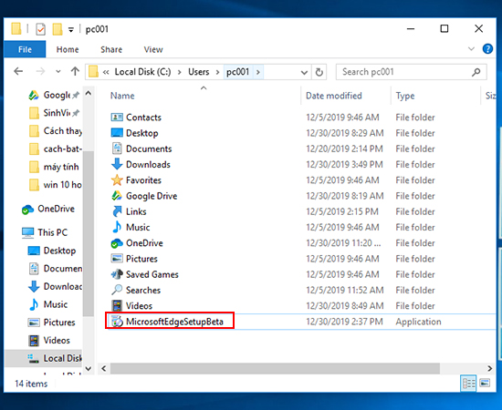
Task: Click the Searches magnifier icon
Action: coord(117,290)
